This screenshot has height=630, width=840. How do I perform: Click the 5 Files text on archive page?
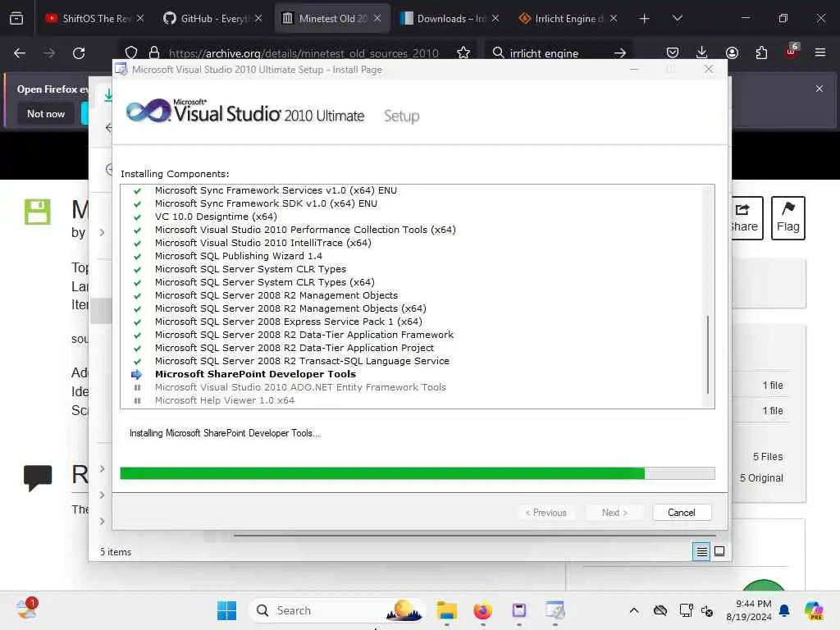tap(768, 456)
